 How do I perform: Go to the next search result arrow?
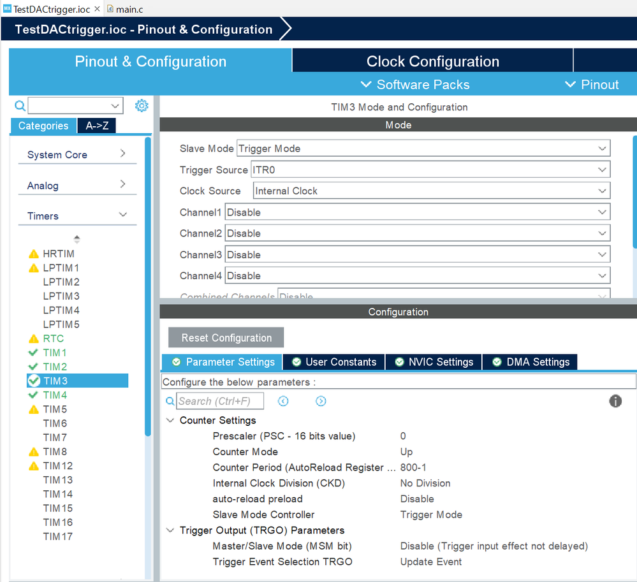point(321,401)
